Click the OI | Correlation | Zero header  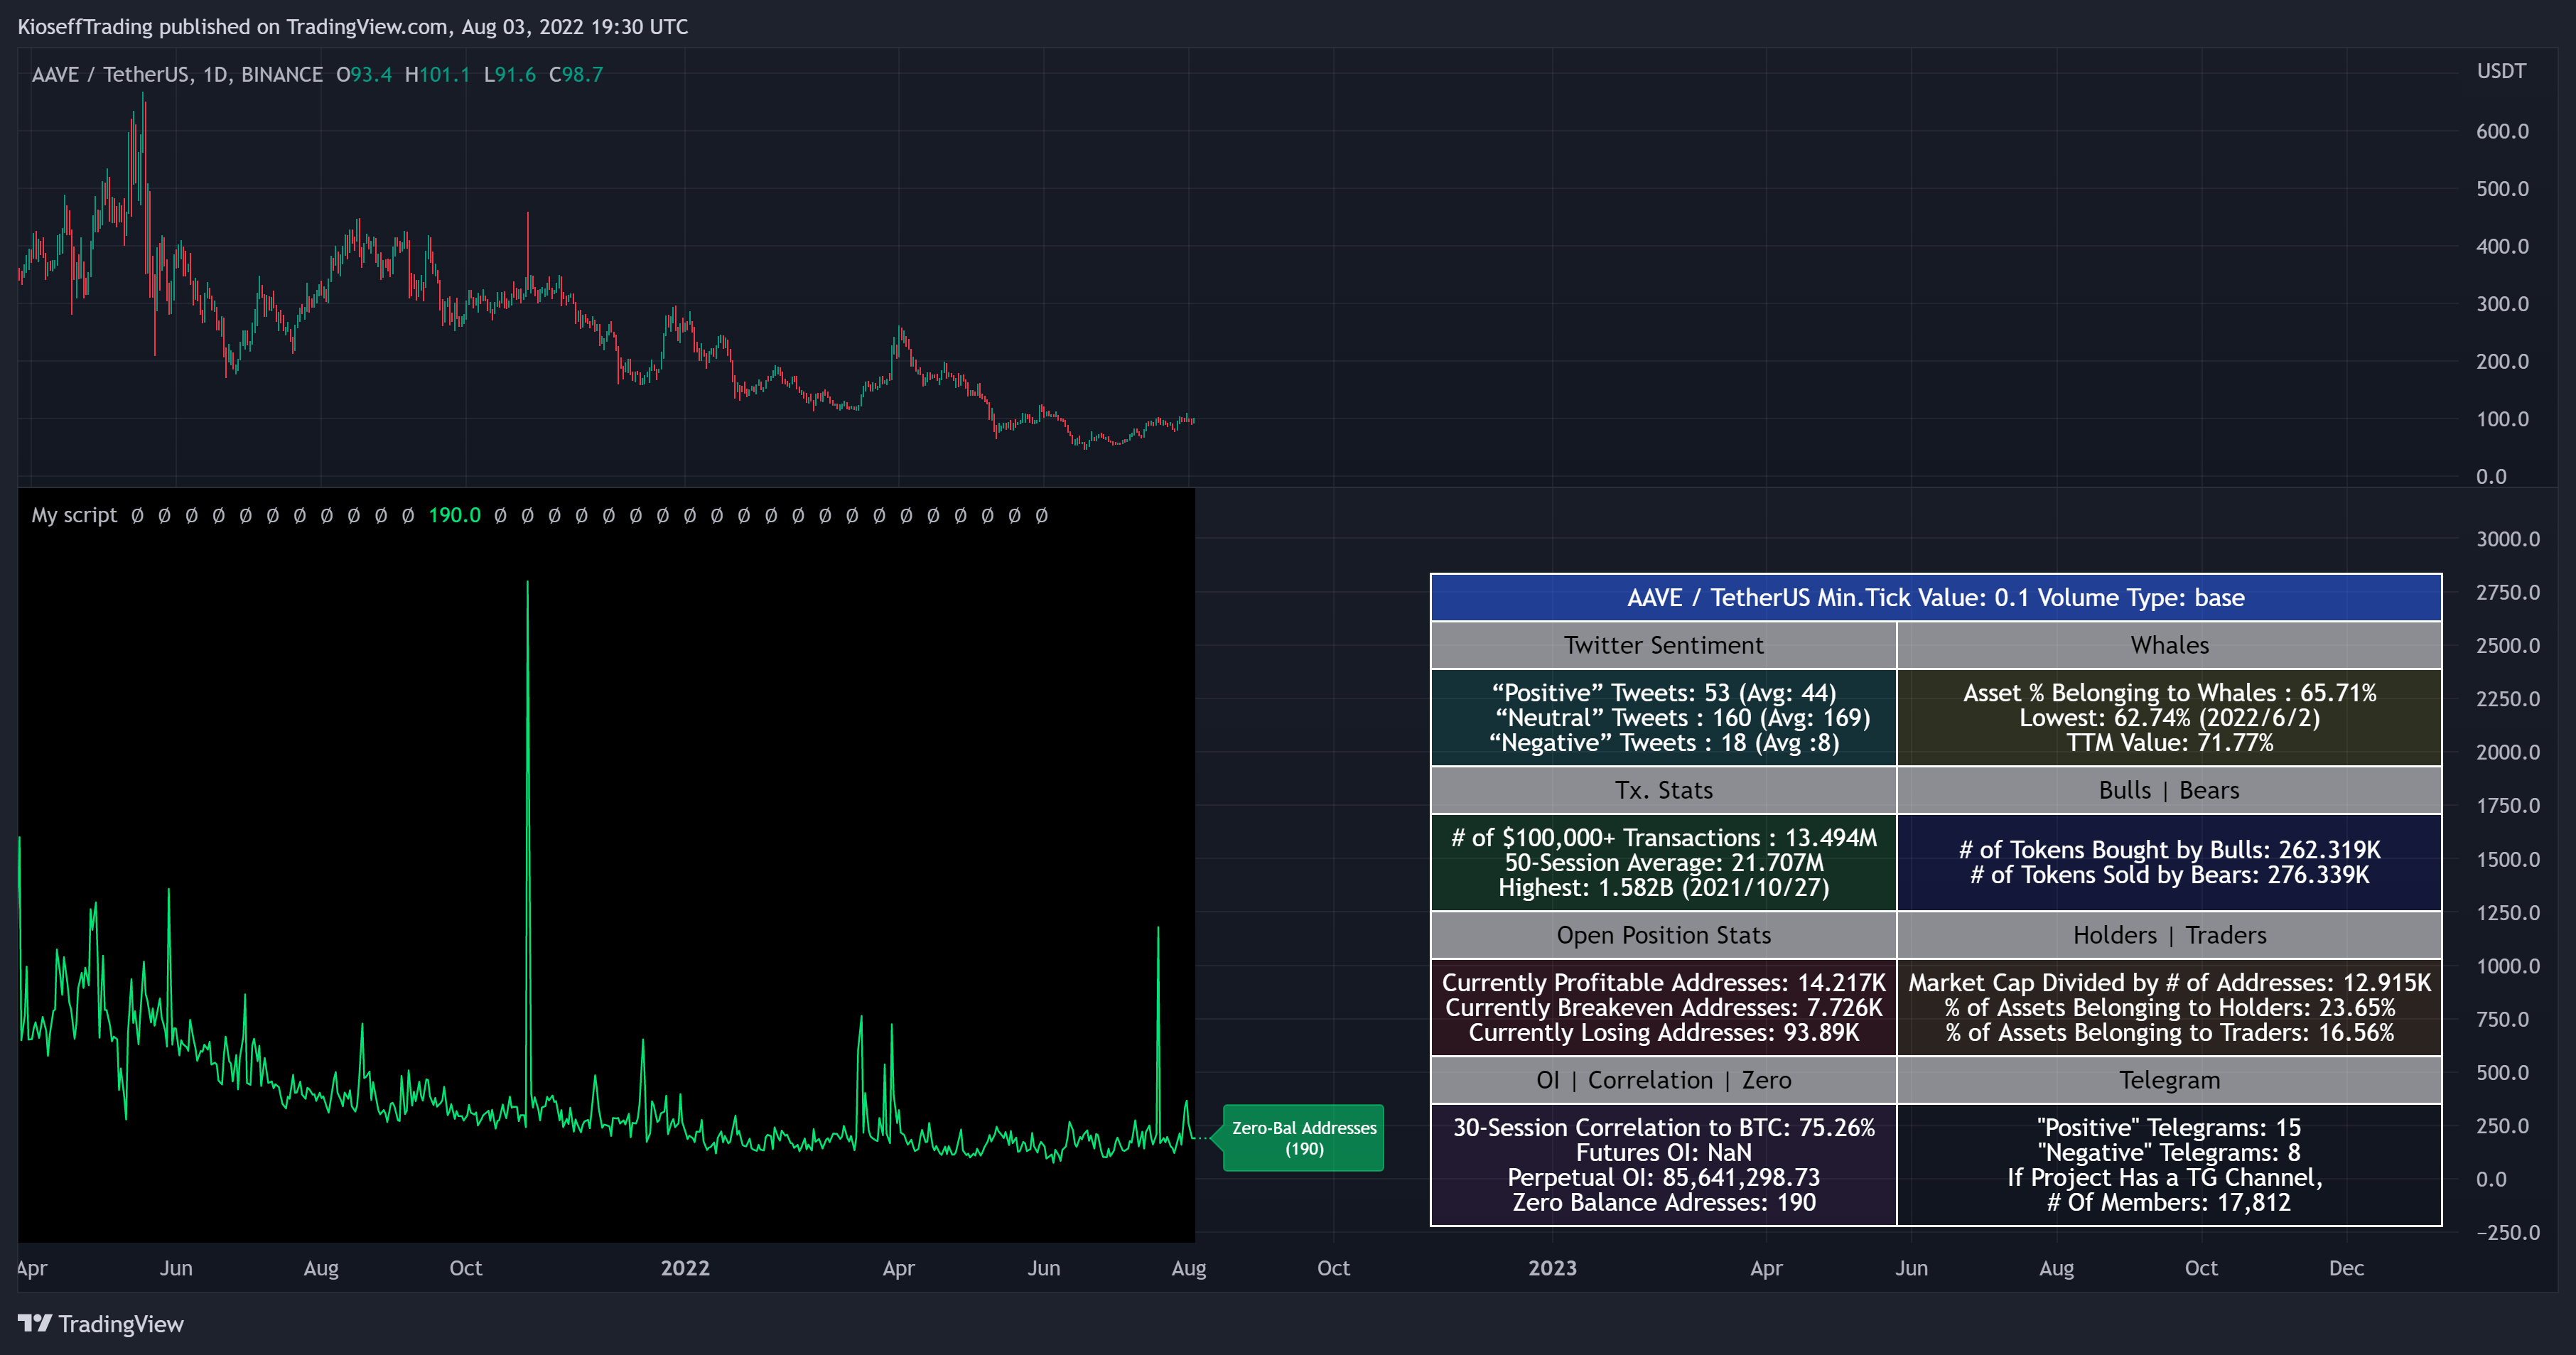coord(1664,1080)
